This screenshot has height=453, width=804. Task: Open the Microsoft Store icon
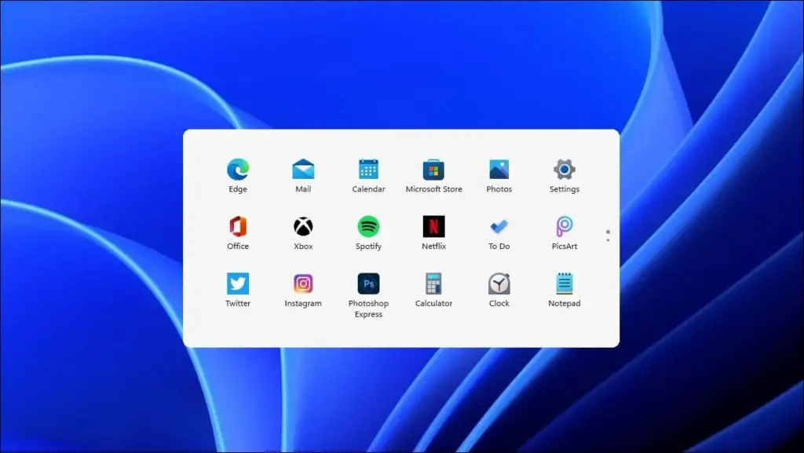click(433, 170)
